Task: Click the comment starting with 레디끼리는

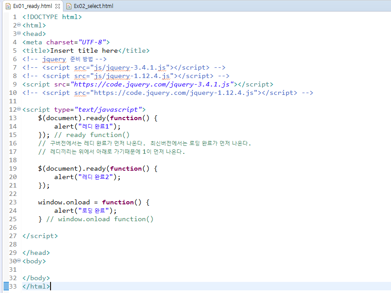Action: (x=112, y=152)
